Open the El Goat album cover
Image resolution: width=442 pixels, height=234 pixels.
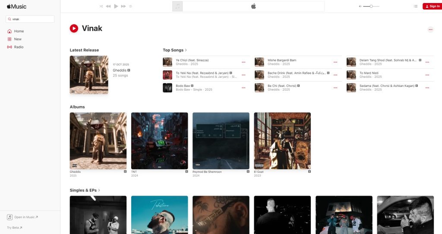[282, 141]
